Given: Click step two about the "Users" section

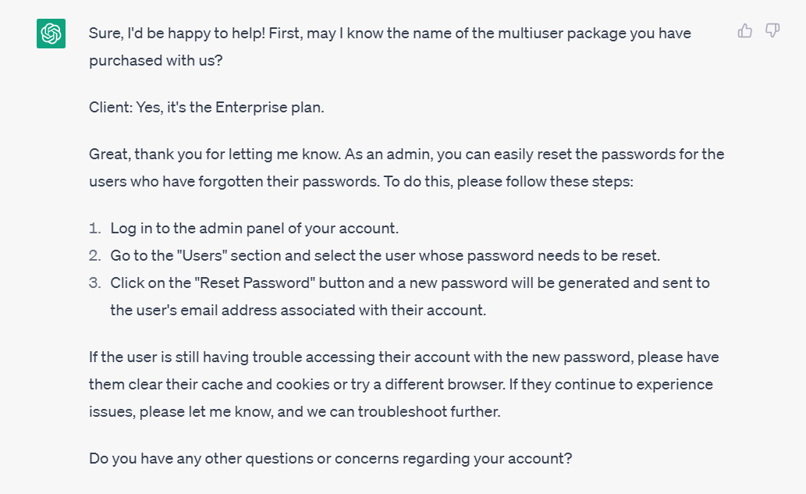Looking at the screenshot, I should tap(385, 255).
